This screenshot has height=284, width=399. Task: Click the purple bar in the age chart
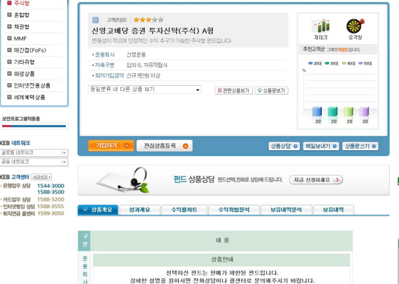[364, 112]
